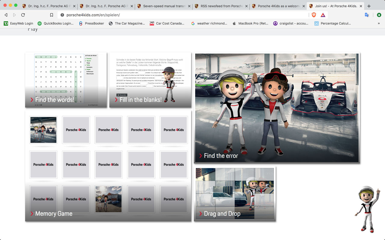Show more bookmarks via the overflow chevron
Image resolution: width=385 pixels, height=240 pixels.
click(x=379, y=23)
